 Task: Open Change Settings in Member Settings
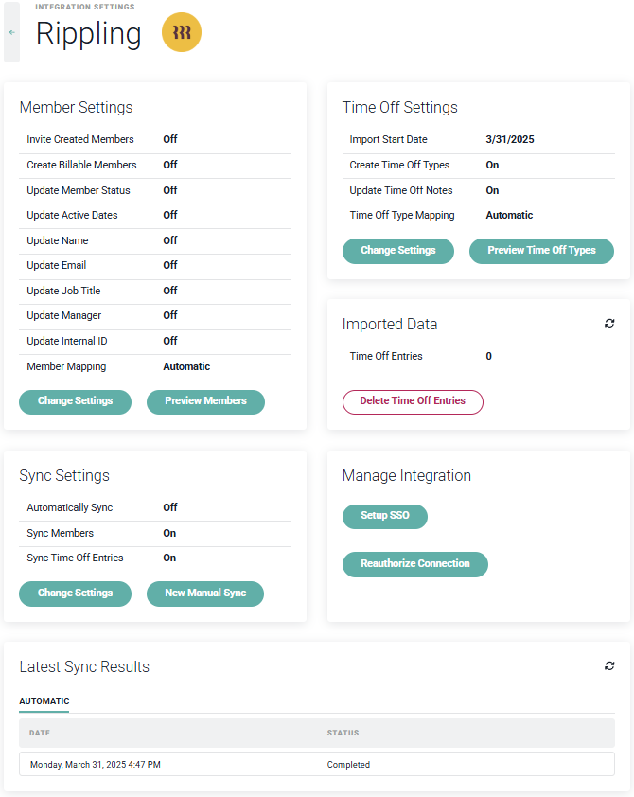coord(75,401)
